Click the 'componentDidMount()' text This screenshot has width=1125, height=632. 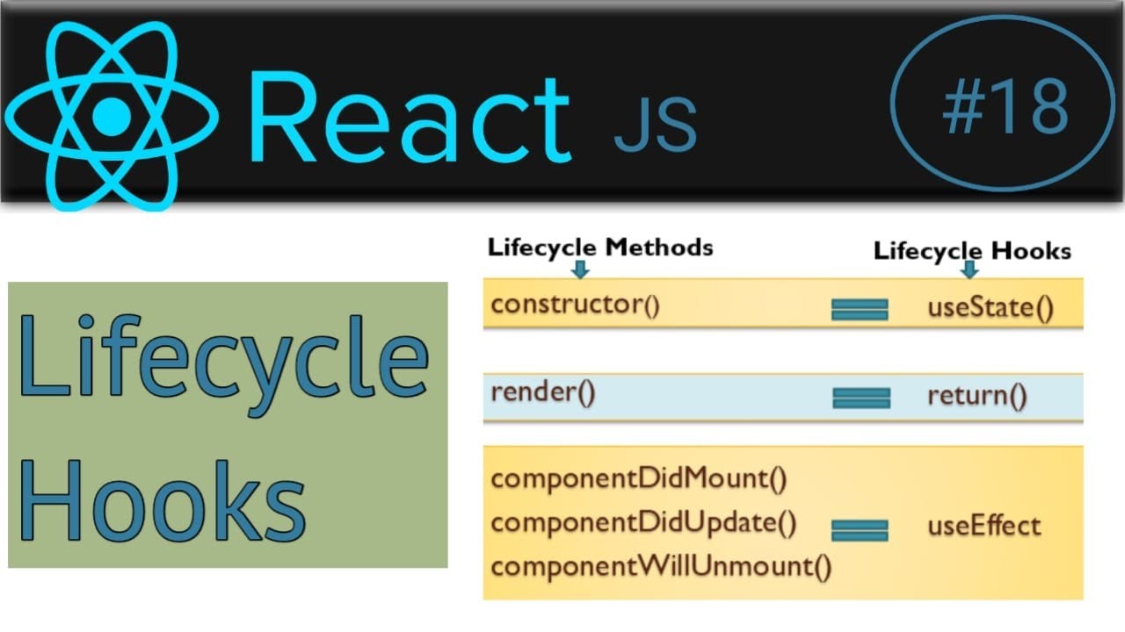pos(639,479)
